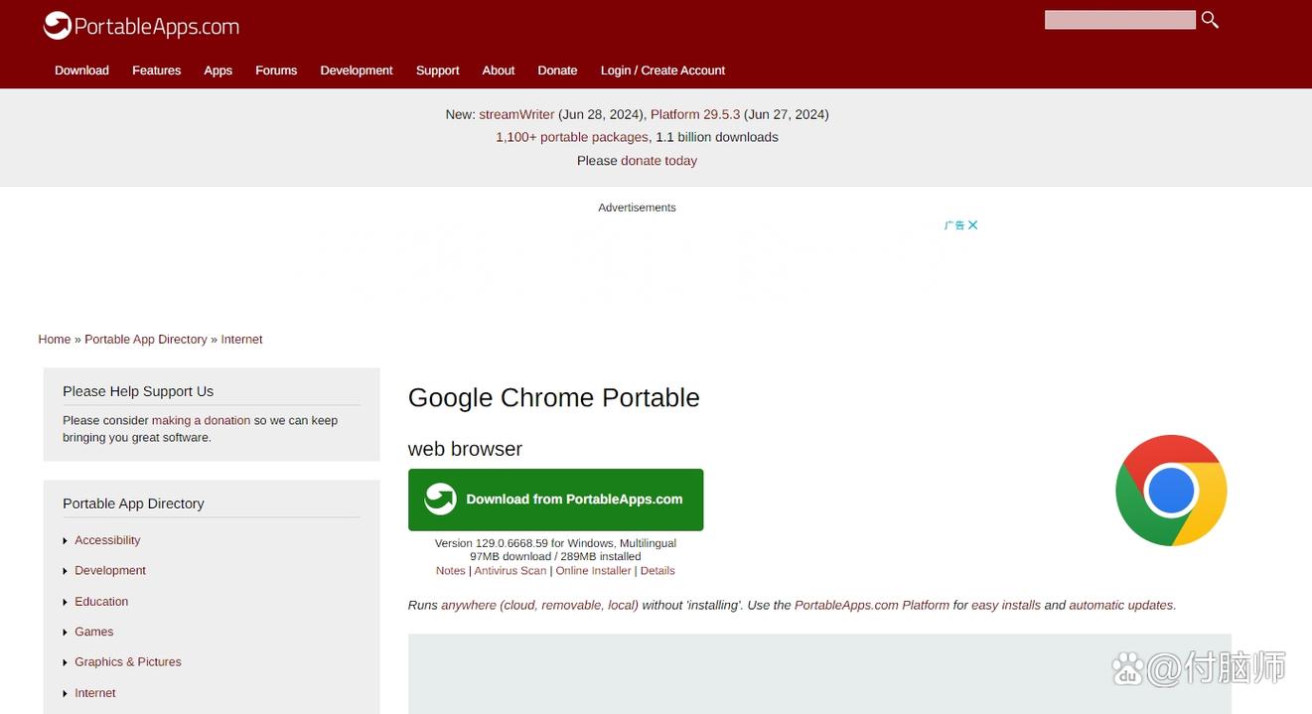Open the Features menu item
1312x714 pixels.
[x=157, y=71]
